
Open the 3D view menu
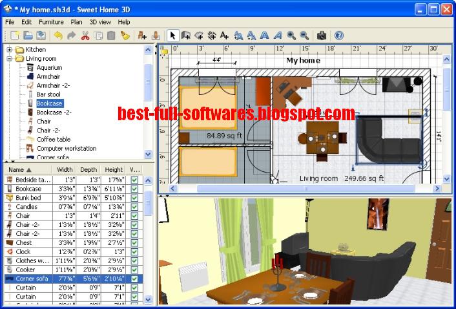100,22
